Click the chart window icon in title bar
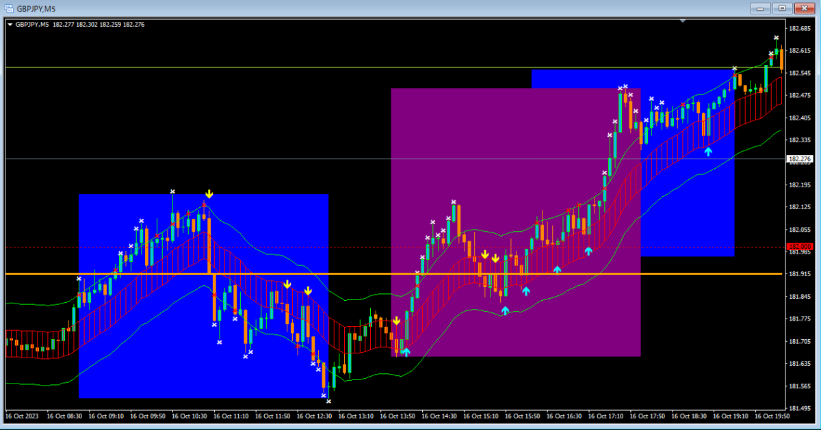This screenshot has width=821, height=430. (9, 8)
